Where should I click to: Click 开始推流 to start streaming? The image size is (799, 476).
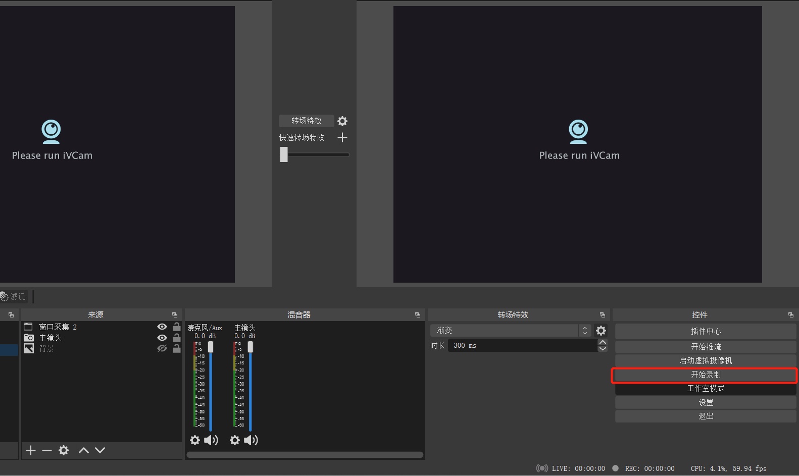tap(706, 347)
